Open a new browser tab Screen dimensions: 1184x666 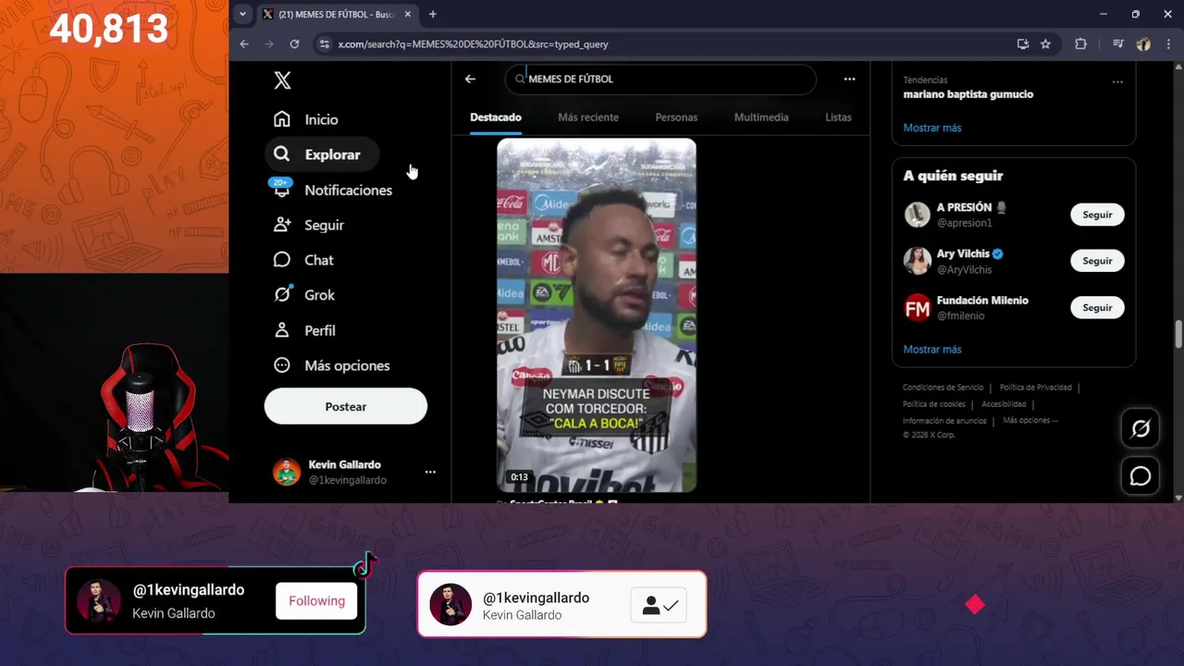point(432,14)
